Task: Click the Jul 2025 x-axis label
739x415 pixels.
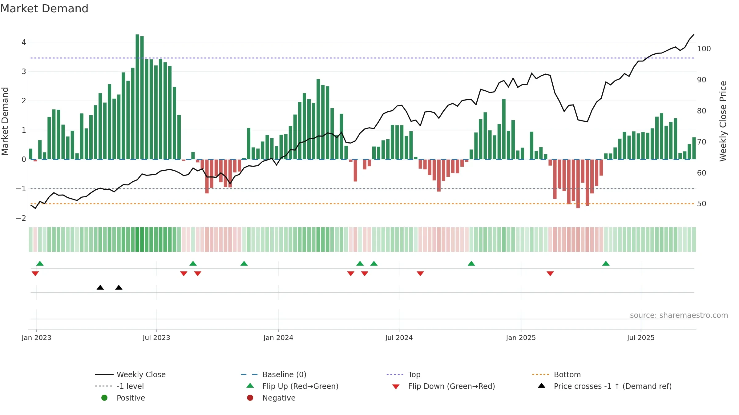Action: pos(641,338)
